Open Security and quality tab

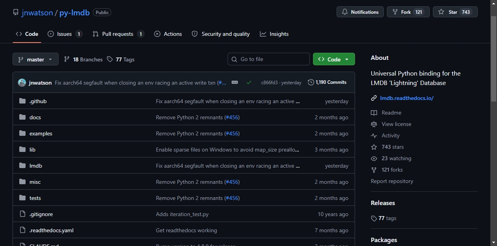tap(221, 34)
